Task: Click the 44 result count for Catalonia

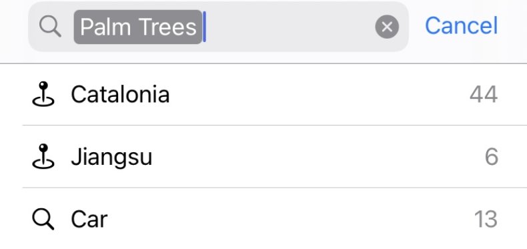Action: click(x=484, y=95)
